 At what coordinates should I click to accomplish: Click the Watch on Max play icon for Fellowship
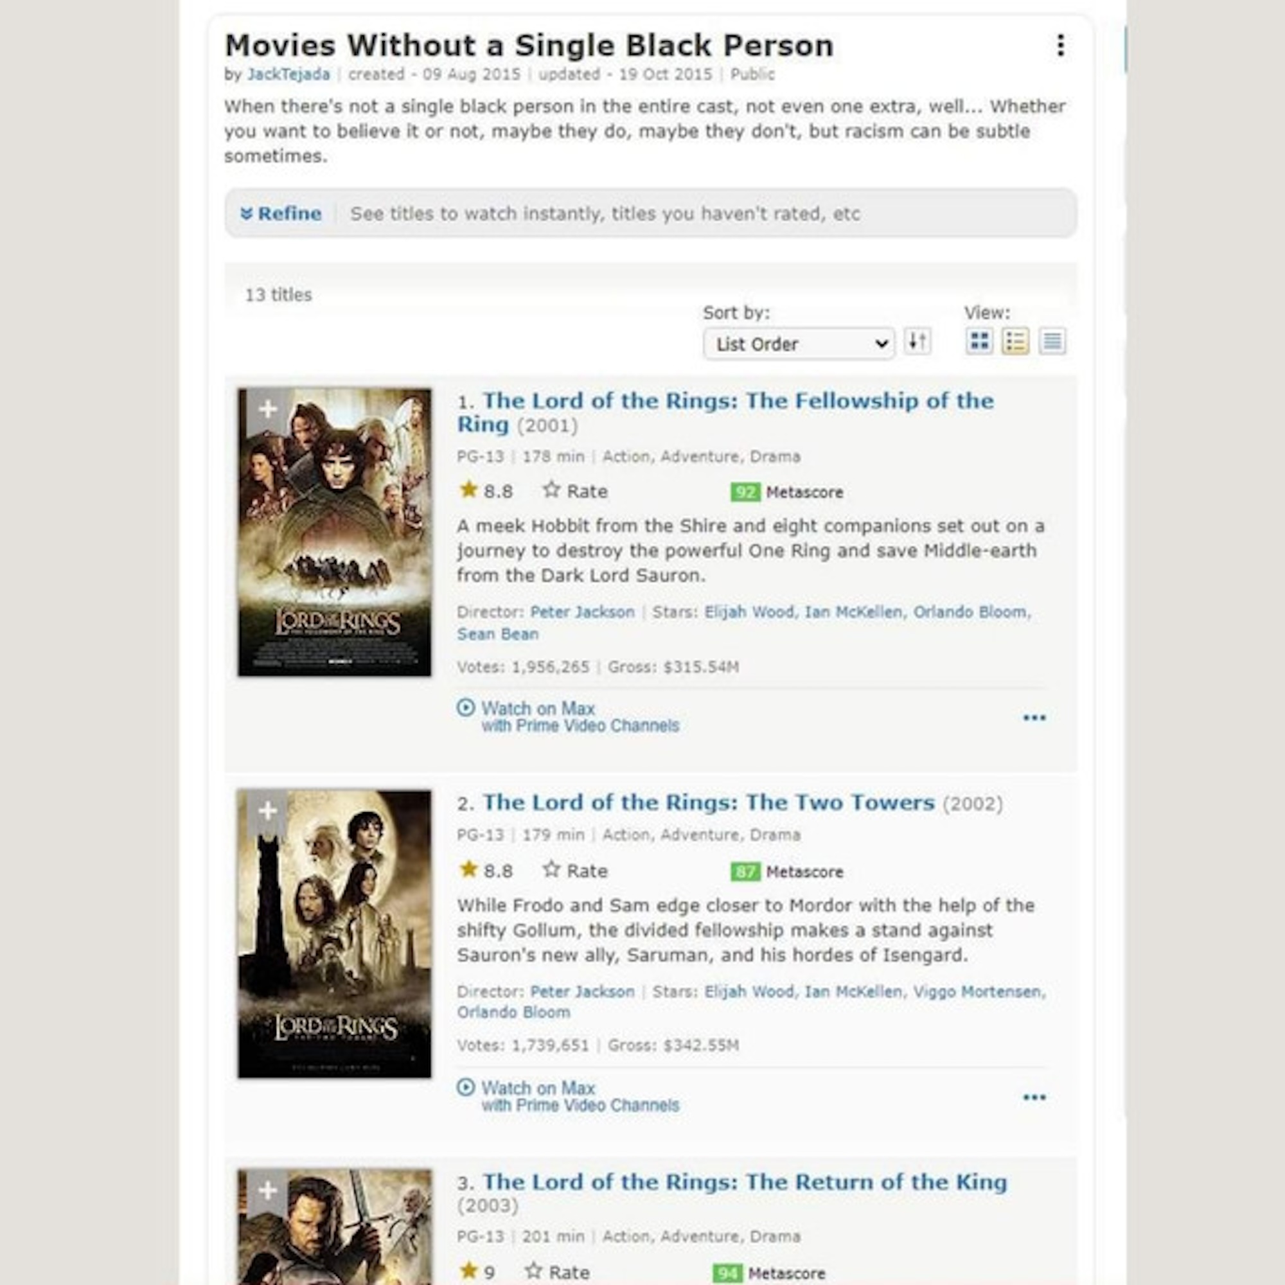[466, 707]
